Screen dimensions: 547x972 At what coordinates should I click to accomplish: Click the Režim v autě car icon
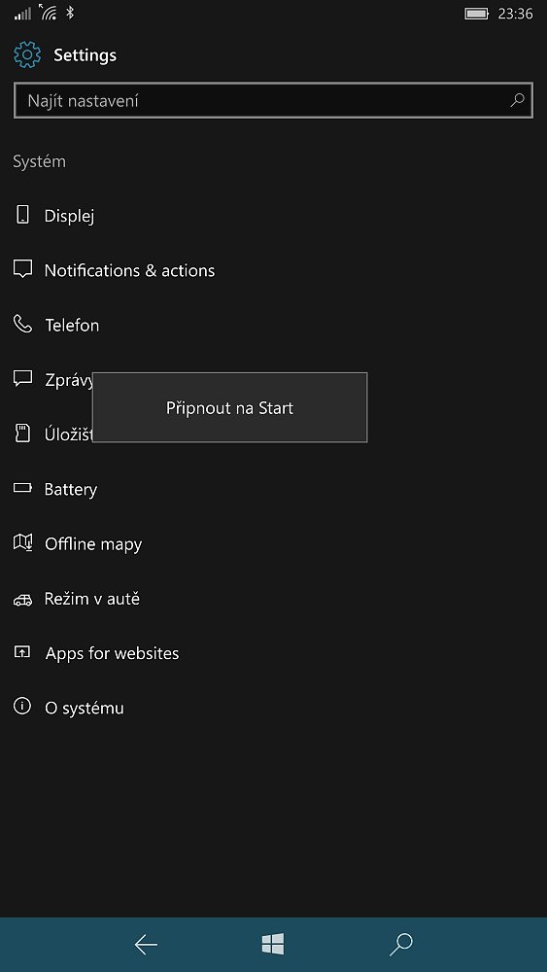22,600
